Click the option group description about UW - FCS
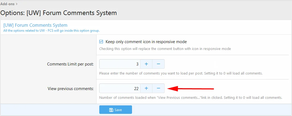The width and height of the screenshot is (292, 116). coord(52,31)
